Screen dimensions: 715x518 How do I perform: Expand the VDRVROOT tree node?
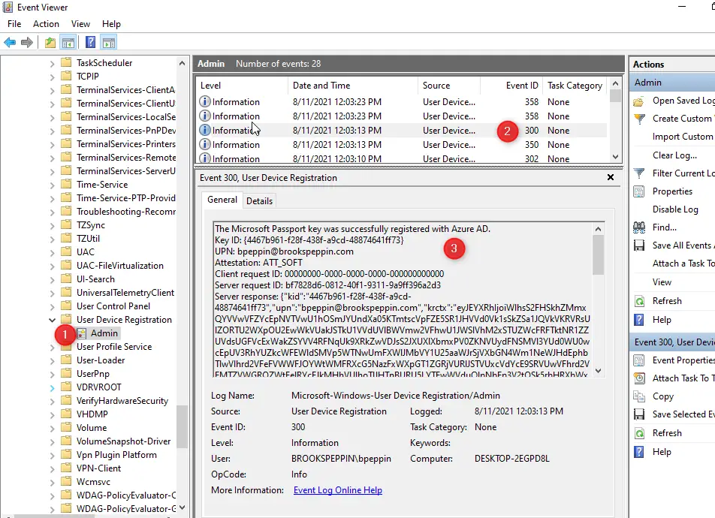coord(52,387)
